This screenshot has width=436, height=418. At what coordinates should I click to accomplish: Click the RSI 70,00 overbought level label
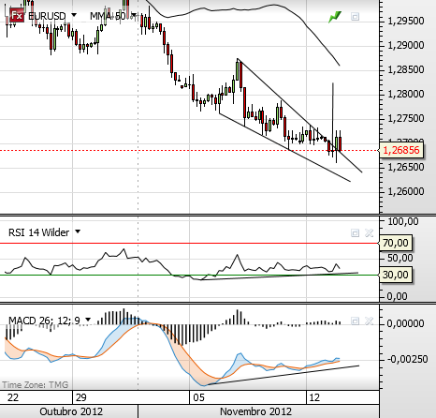[x=396, y=243]
